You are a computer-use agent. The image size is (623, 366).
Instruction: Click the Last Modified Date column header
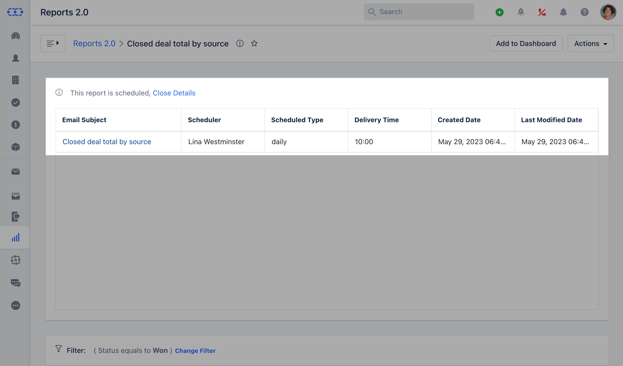556,120
